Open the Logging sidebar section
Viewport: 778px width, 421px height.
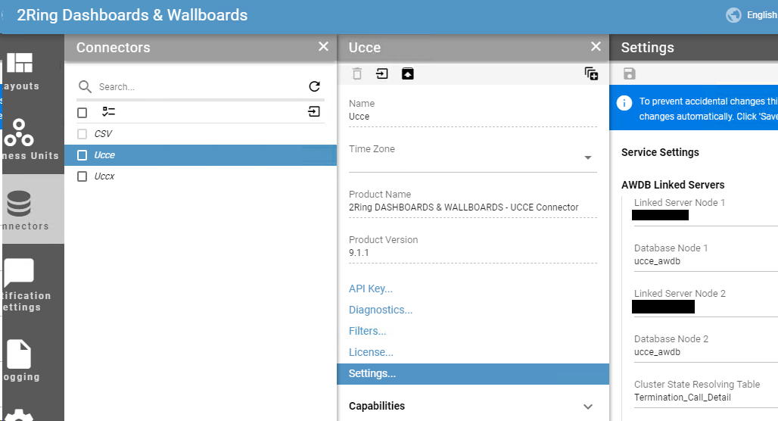pos(20,360)
